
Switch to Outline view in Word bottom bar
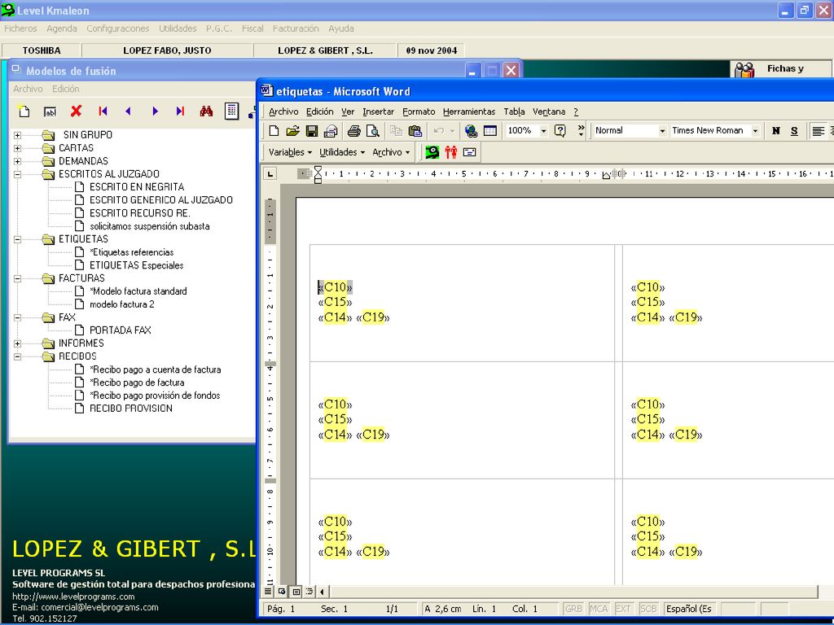(x=309, y=591)
